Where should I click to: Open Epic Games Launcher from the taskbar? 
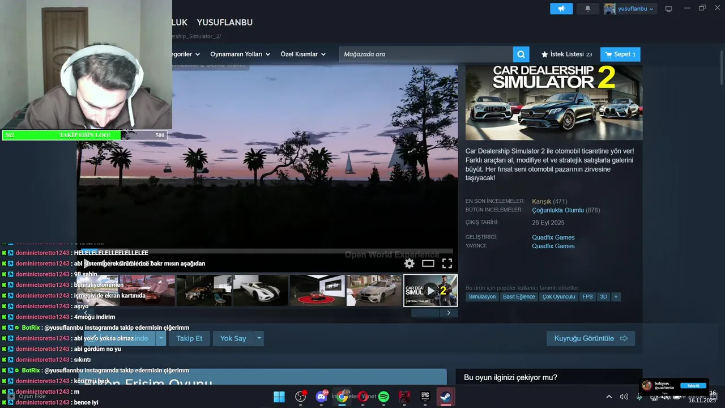pyautogui.click(x=425, y=397)
